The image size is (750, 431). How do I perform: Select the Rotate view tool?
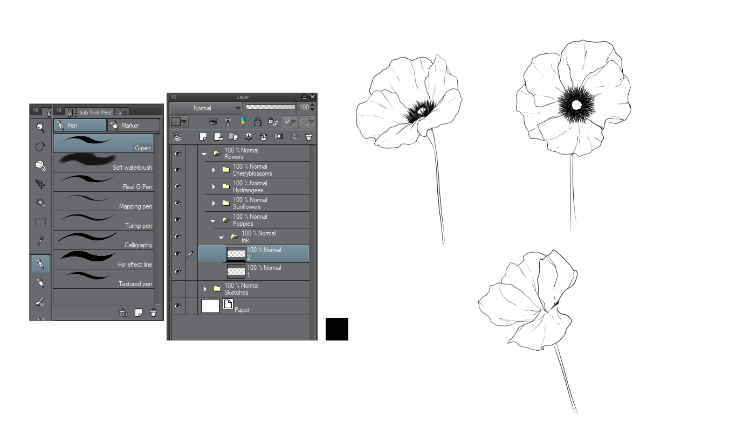40,147
